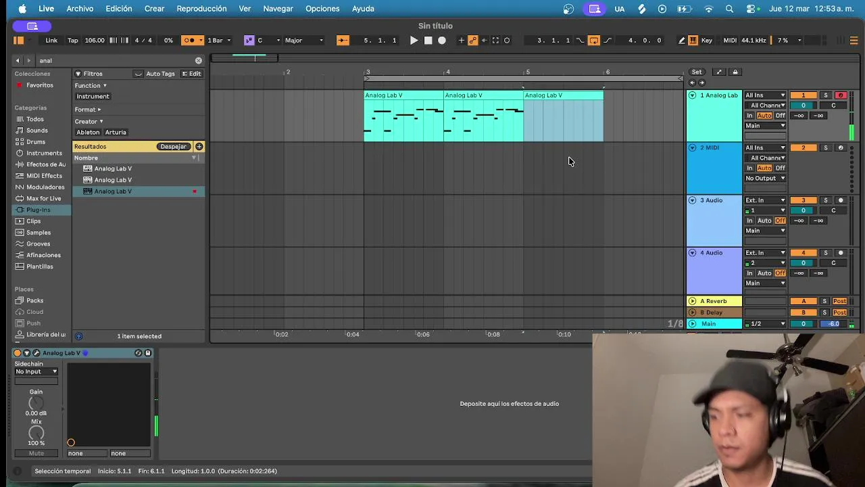865x487 pixels.
Task: Expand the Creator filter group
Action: coord(89,122)
